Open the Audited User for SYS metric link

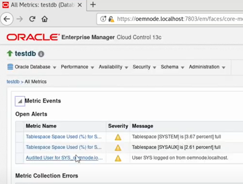coord(64,158)
